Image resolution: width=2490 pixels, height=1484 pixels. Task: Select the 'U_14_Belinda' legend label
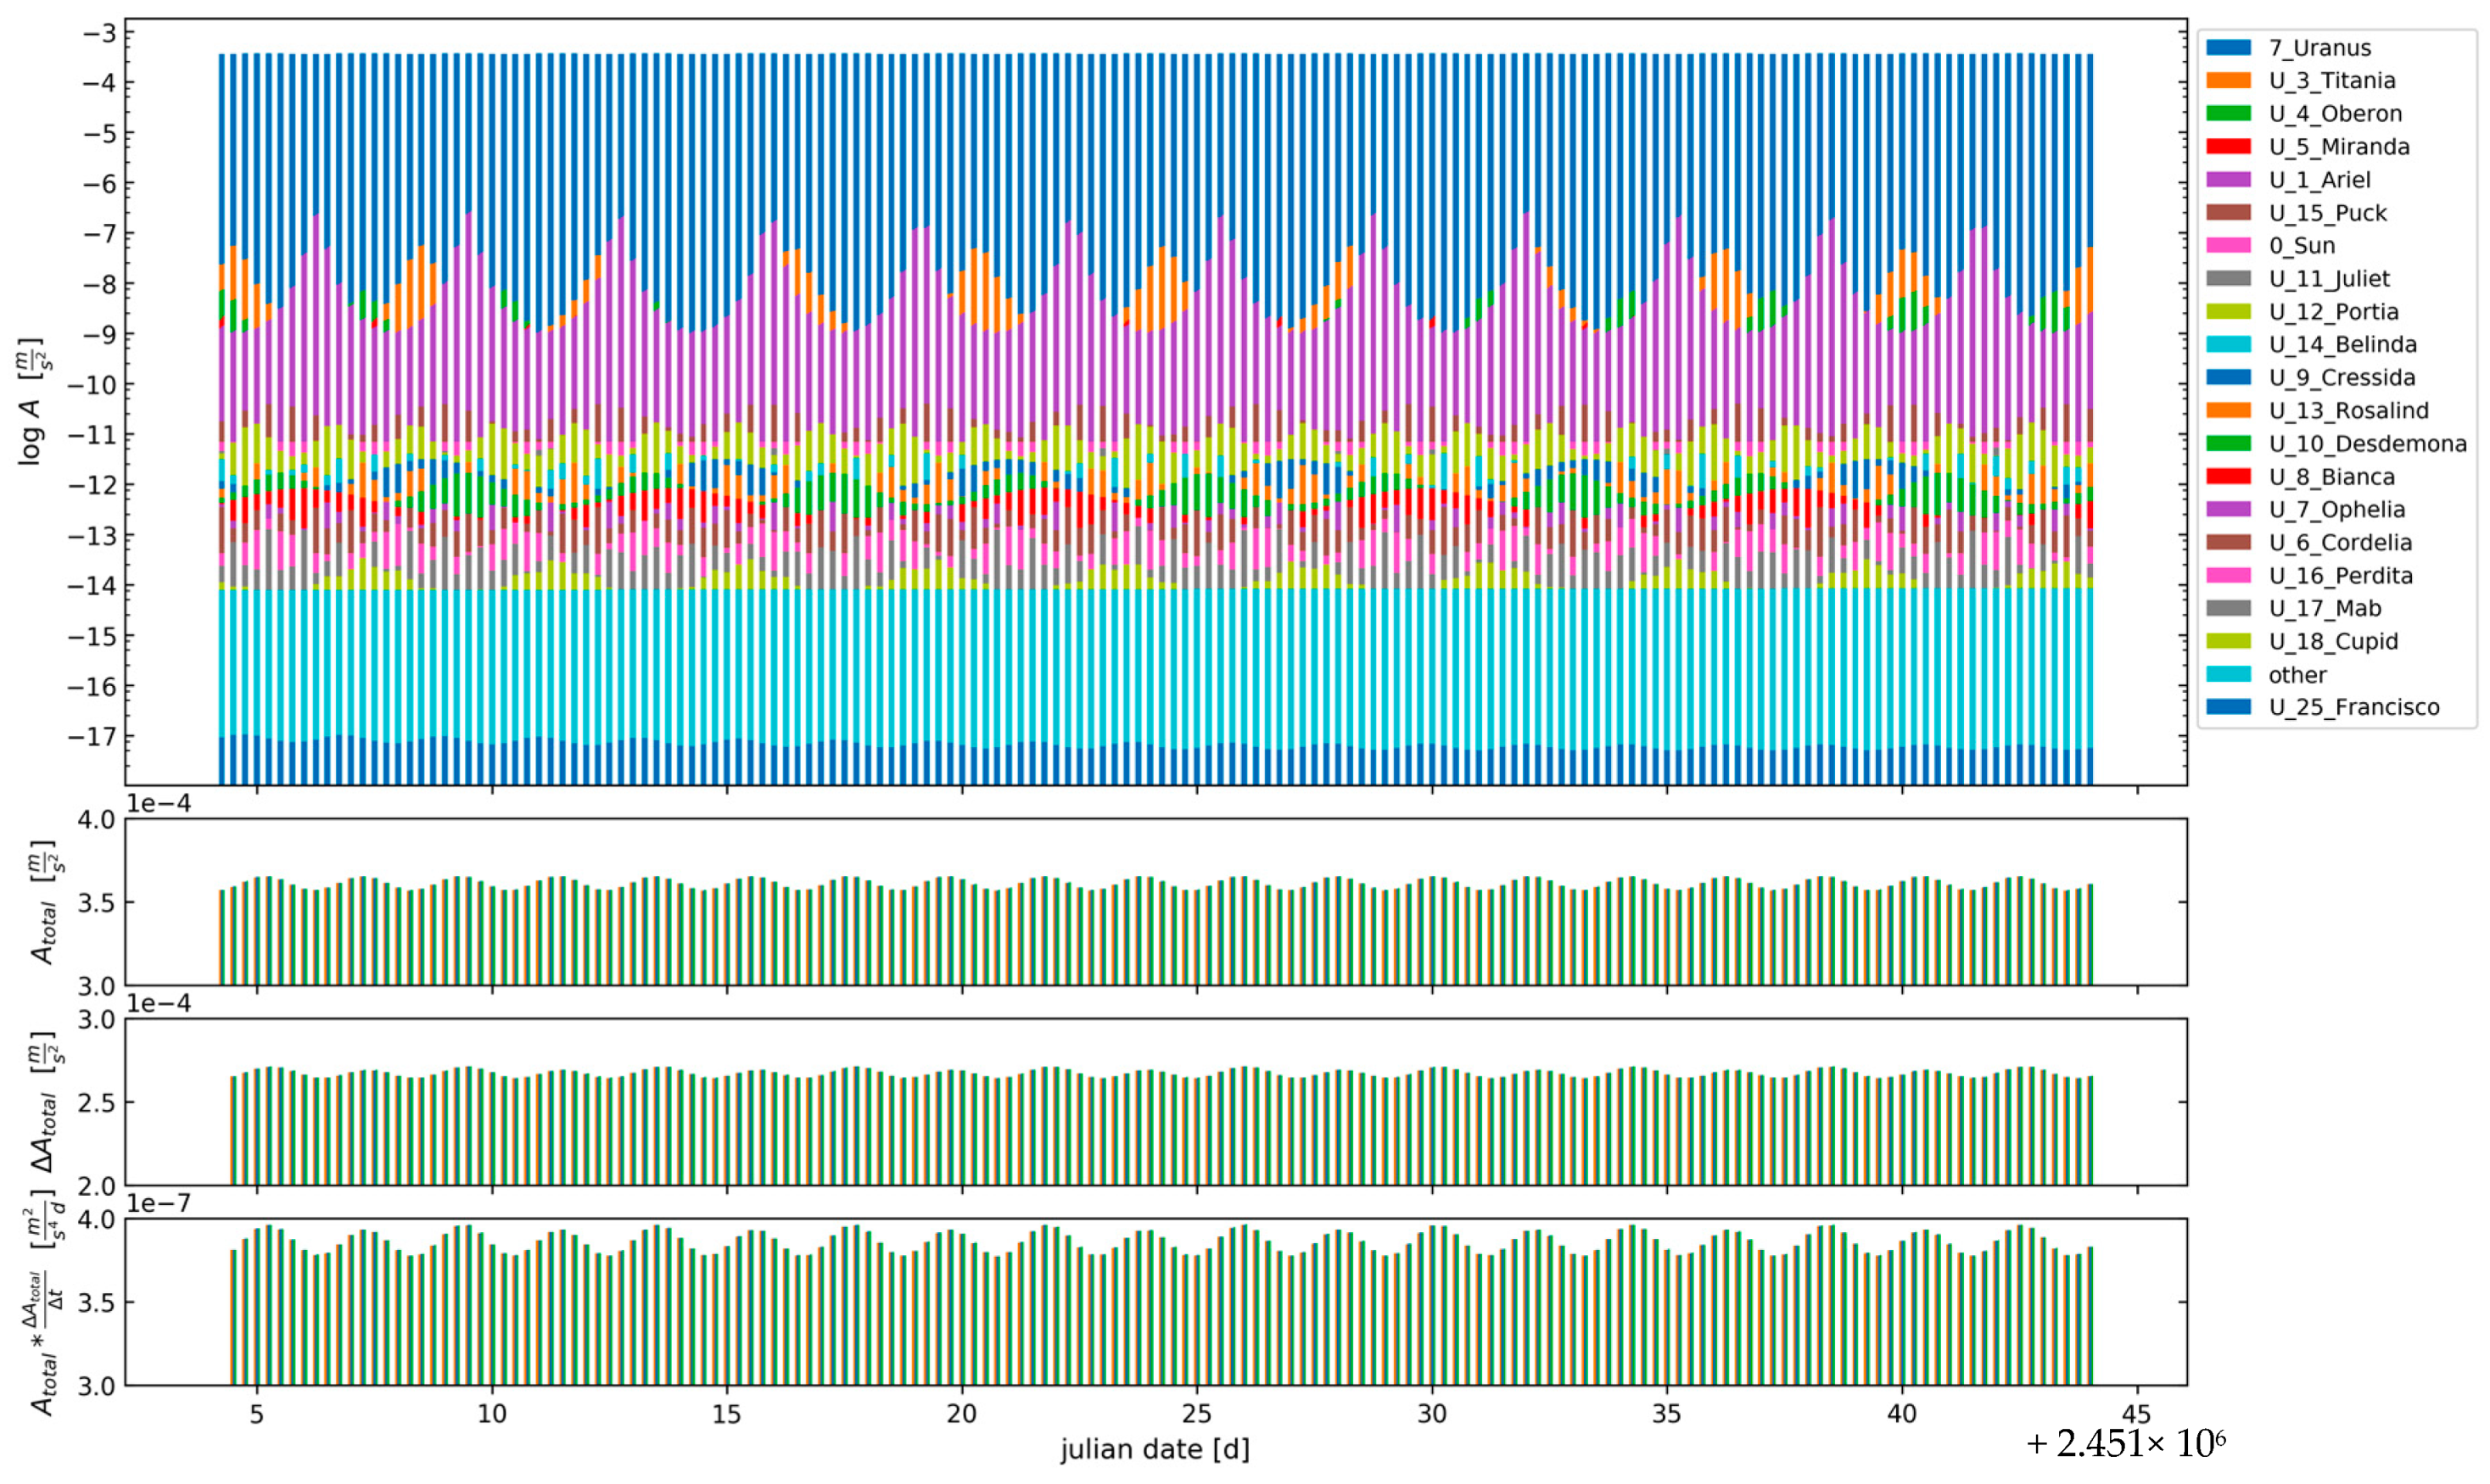(x=2343, y=345)
